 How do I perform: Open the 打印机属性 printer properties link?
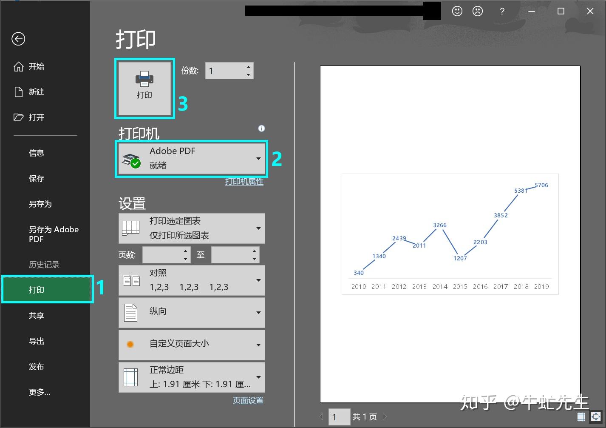[x=244, y=182]
